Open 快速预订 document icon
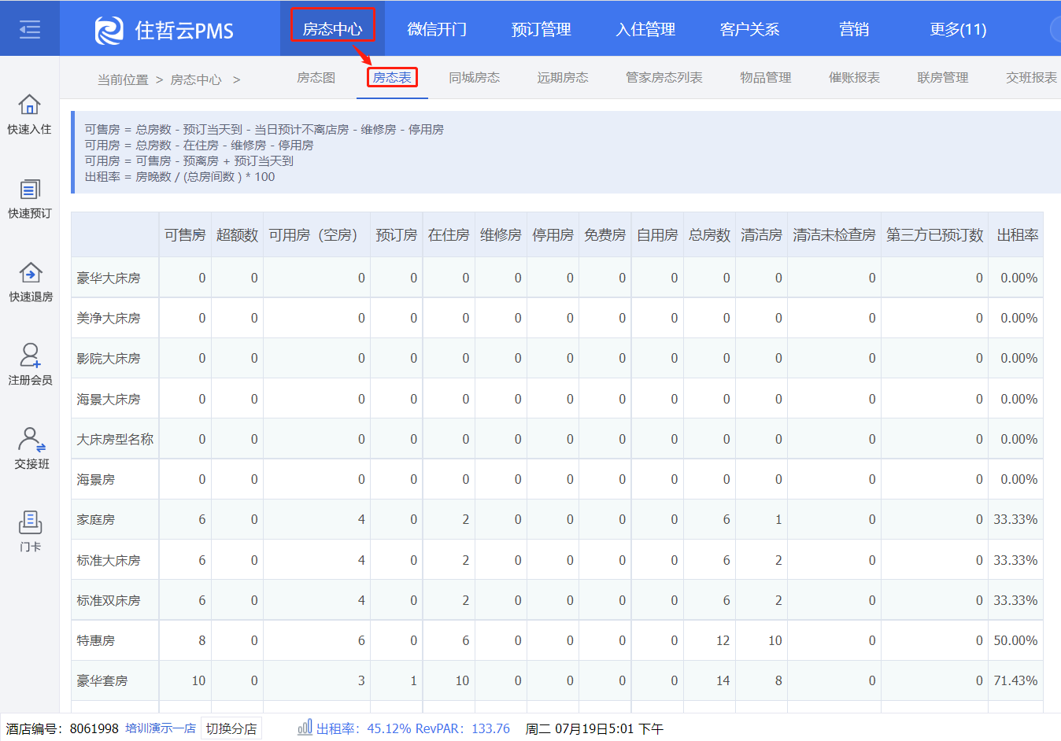Viewport: 1061px width, 741px height. 30,189
